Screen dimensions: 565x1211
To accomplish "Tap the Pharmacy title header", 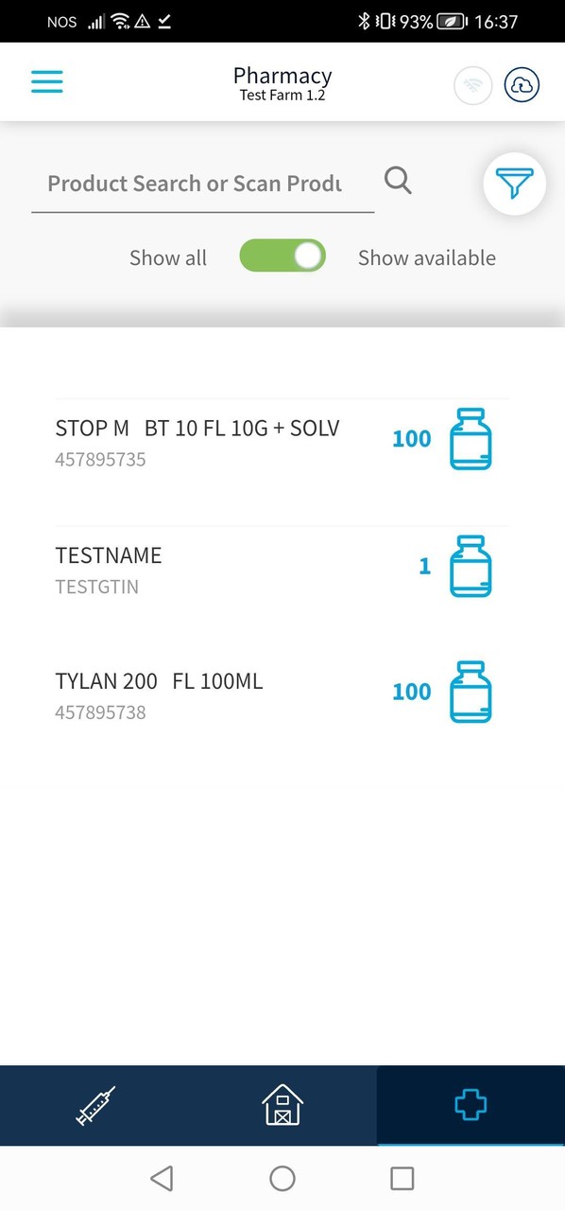I will tap(282, 75).
